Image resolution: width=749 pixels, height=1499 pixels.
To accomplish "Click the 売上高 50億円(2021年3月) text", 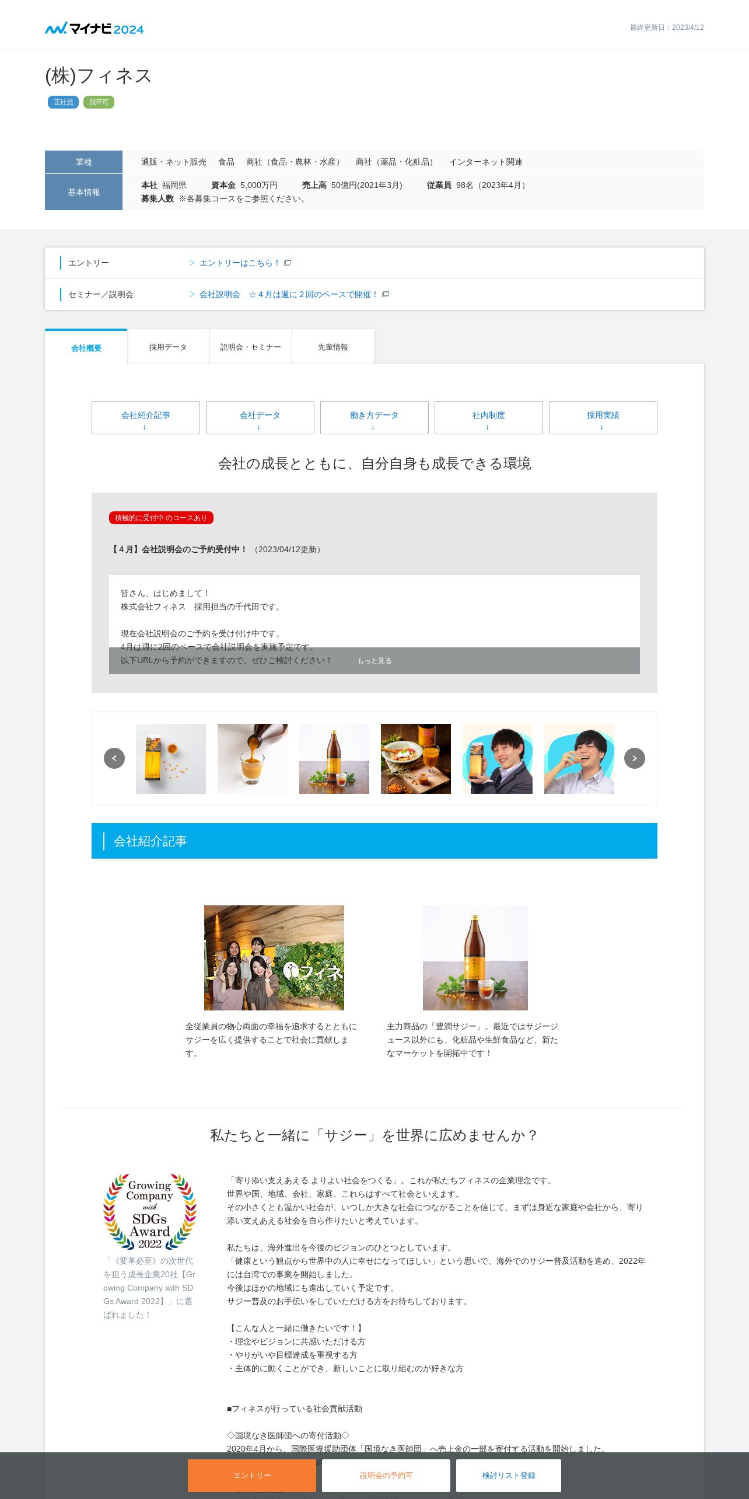I will click(x=352, y=185).
